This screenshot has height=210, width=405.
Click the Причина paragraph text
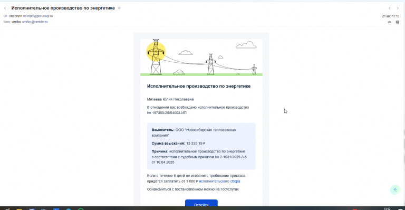point(199,157)
